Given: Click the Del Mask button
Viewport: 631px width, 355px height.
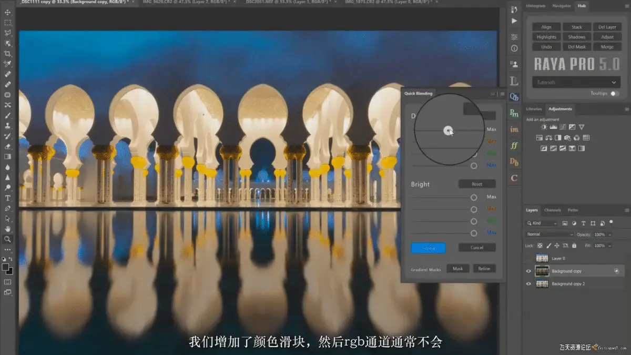Looking at the screenshot, I should click(577, 47).
